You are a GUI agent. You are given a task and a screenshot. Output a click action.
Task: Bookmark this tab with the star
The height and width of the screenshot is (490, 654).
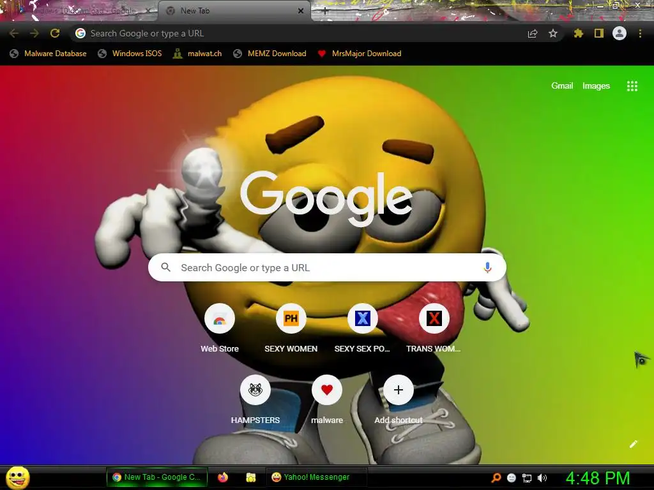pyautogui.click(x=553, y=33)
